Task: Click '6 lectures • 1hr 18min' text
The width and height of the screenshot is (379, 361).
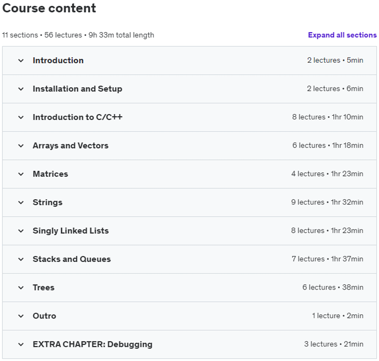Action: point(328,145)
